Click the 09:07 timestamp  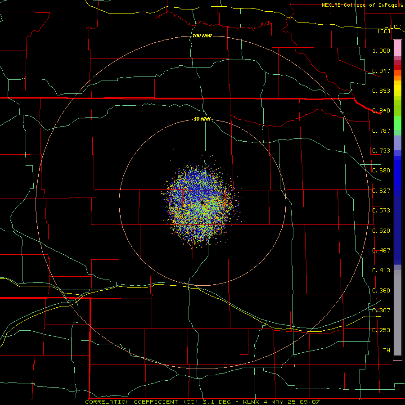[x=310, y=402]
